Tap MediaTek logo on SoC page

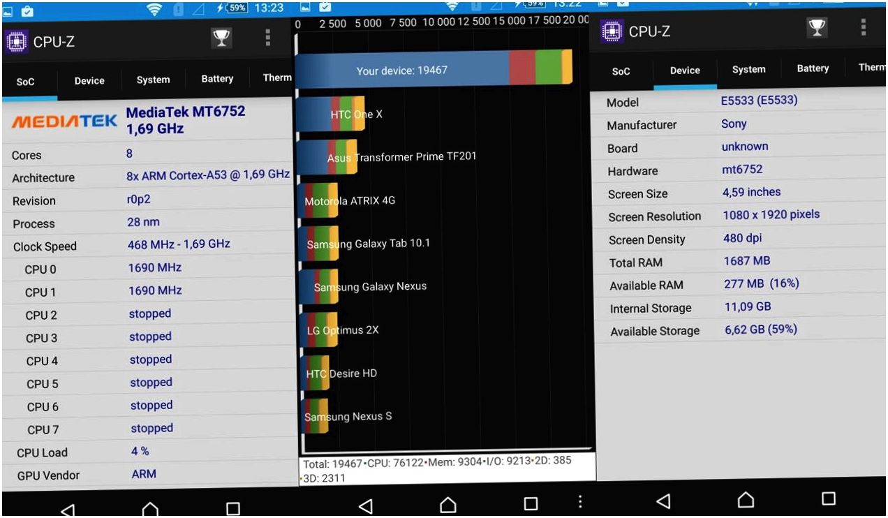click(65, 121)
